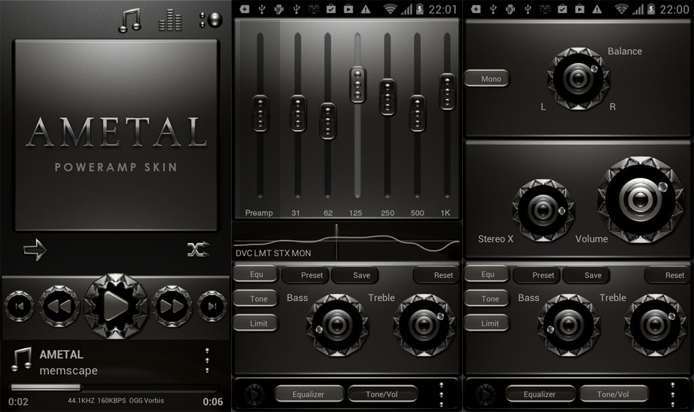Click small play button in middle screen footer

[x=255, y=394]
